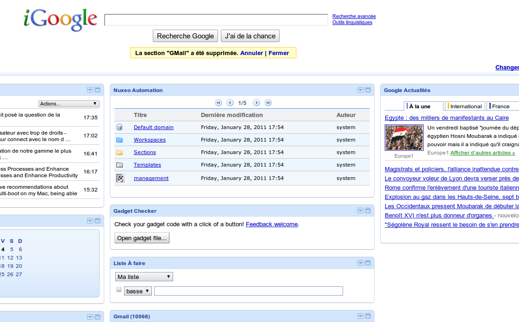519x322 pixels.
Task: Maximize the Gadget Checker gadget
Action: (368, 211)
